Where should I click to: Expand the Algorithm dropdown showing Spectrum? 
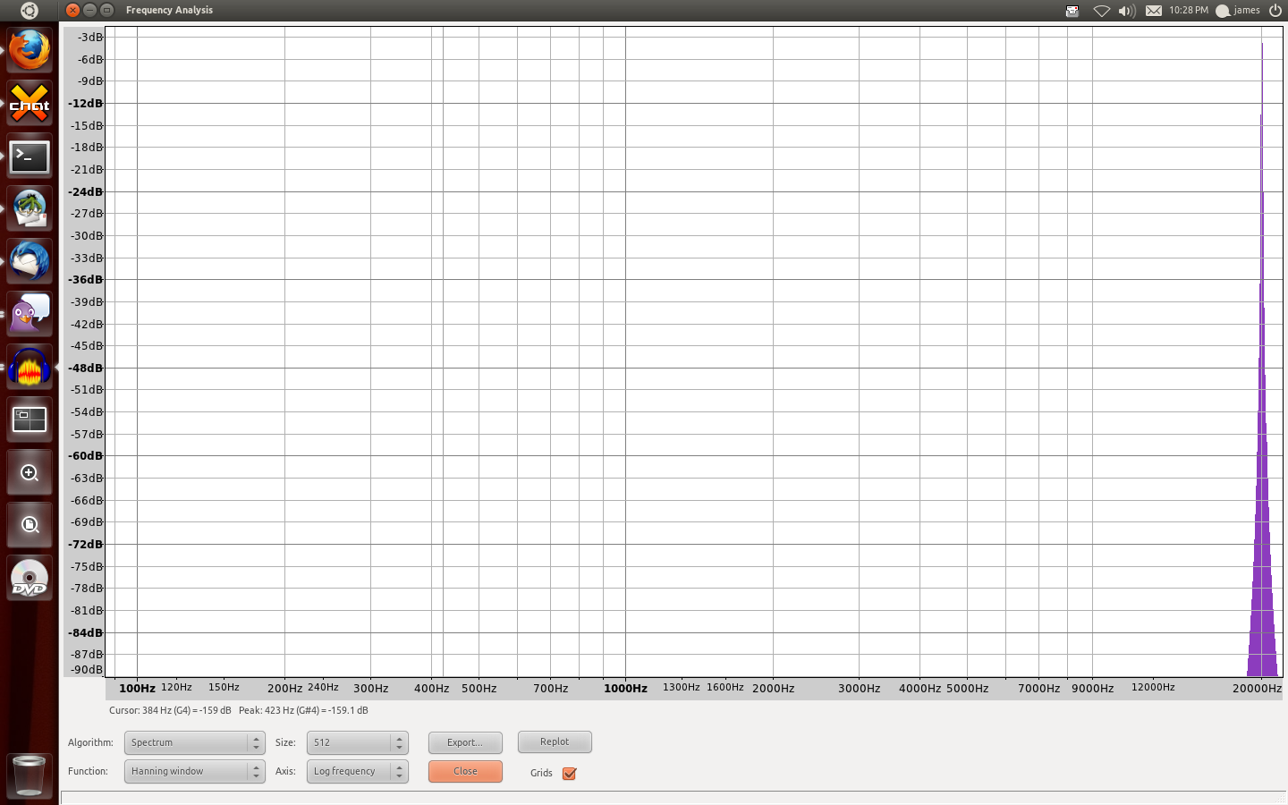(194, 742)
